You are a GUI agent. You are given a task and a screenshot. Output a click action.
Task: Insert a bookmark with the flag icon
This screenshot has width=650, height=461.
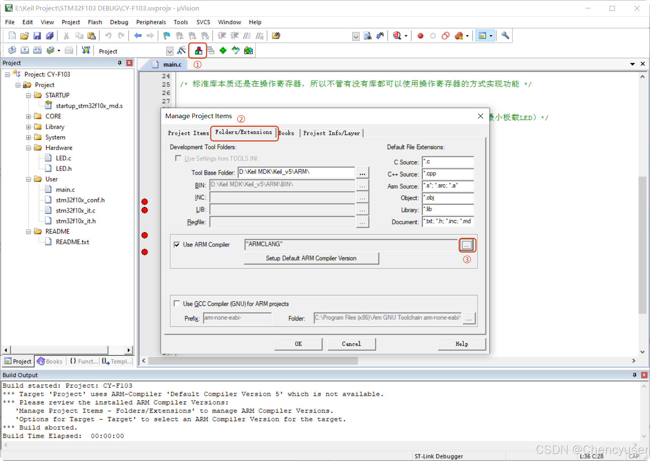[x=166, y=36]
